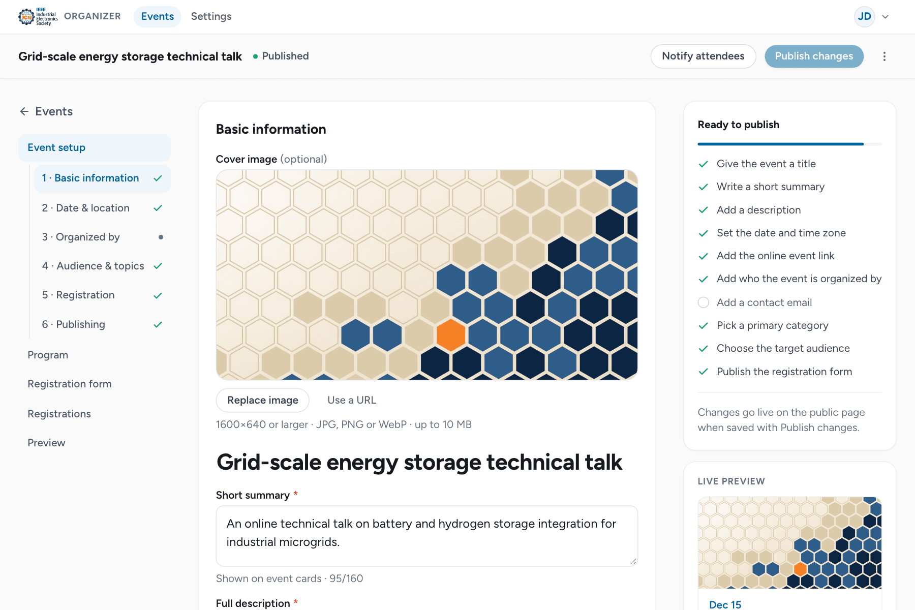Open the three-dot more options menu
Screen dimensions: 915x610
(x=884, y=56)
